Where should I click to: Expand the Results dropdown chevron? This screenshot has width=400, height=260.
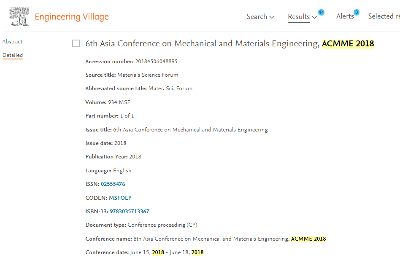coord(314,17)
